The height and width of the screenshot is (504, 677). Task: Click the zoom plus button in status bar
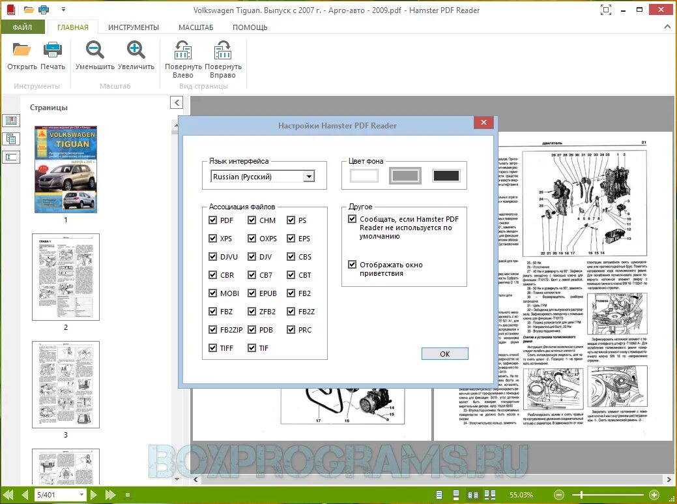pos(654,495)
